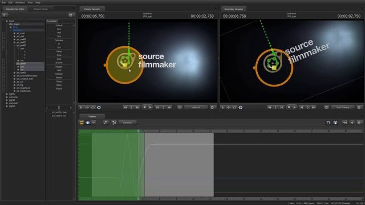The image size is (365, 205).
Task: Click the screen-circle tool in Secondary Viewport
Action: click(241, 108)
